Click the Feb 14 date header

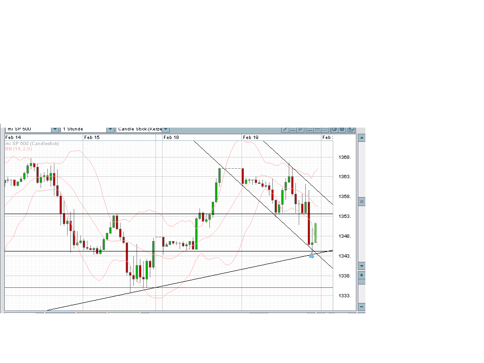pyautogui.click(x=13, y=138)
